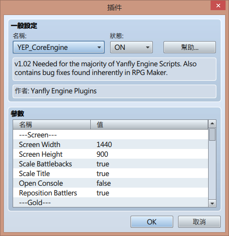
Task: Click the 幫助... help button
Action: click(190, 47)
